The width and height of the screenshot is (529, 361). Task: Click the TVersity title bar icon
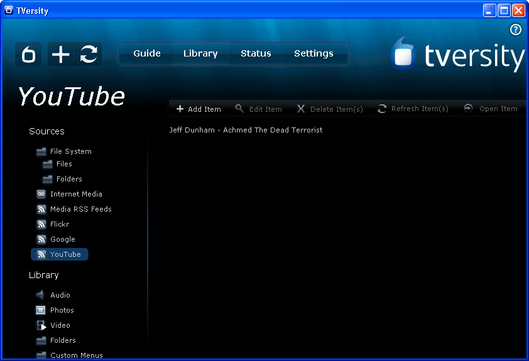pyautogui.click(x=8, y=11)
